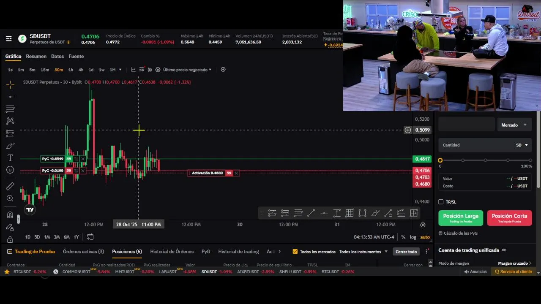The image size is (541, 304).
Task: Open the positions panel three-dot options menu
Action: [x=427, y=252]
